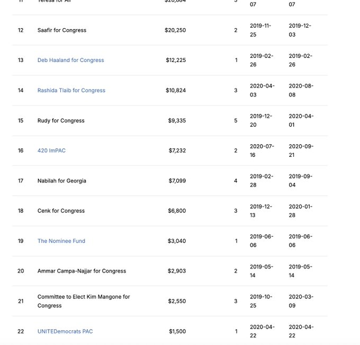Viewport: 360px width, 345px height.
Task: Click first date 2019-12-13
Action: pos(261,211)
